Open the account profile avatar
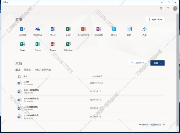 click(175, 9)
